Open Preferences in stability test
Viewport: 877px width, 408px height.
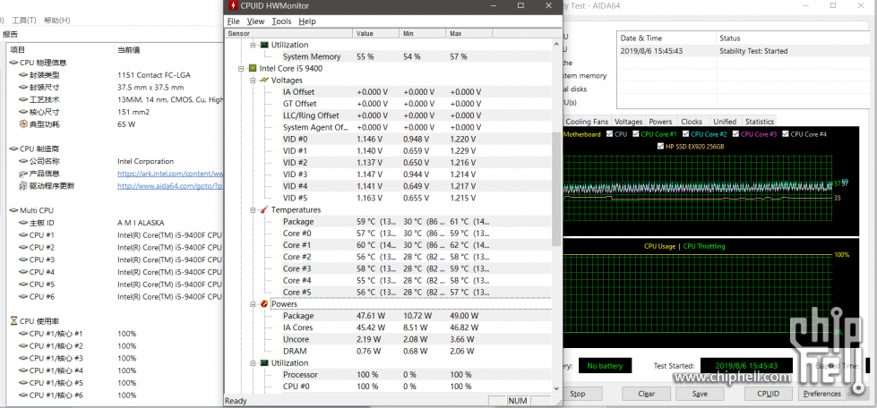pos(821,394)
